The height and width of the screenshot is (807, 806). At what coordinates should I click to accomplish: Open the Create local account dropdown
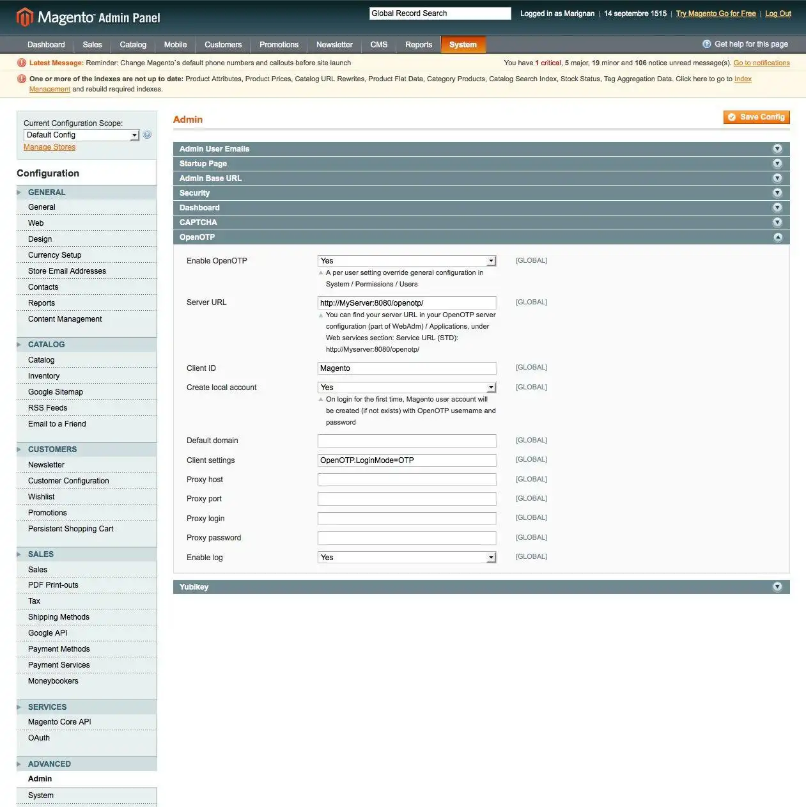tap(407, 388)
